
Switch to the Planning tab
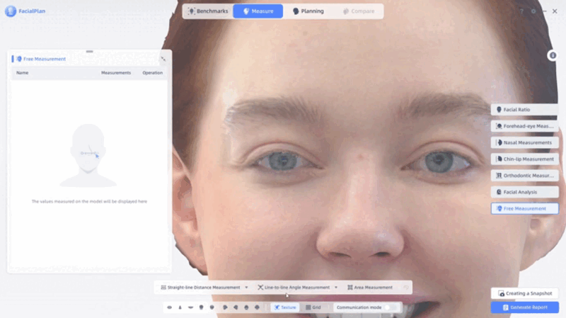coord(308,11)
